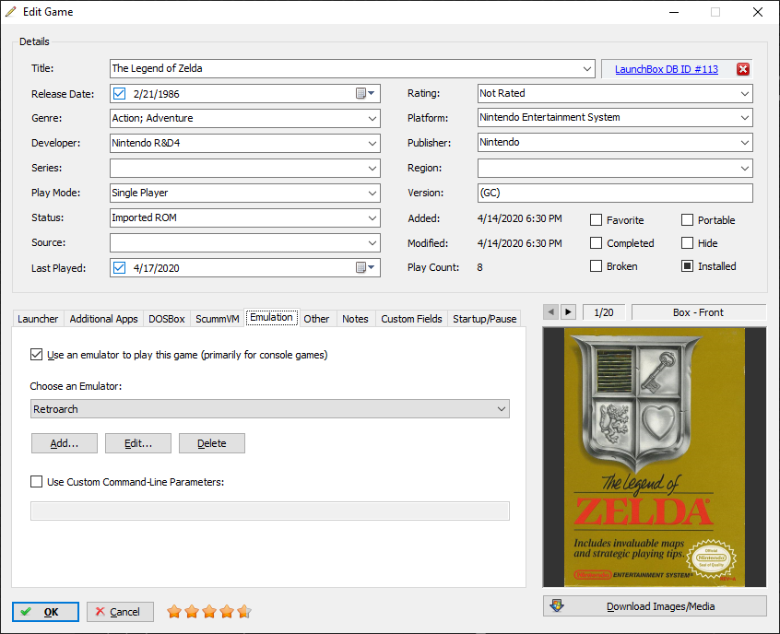Switch to the Other tab
The width and height of the screenshot is (780, 634).
[x=316, y=319]
